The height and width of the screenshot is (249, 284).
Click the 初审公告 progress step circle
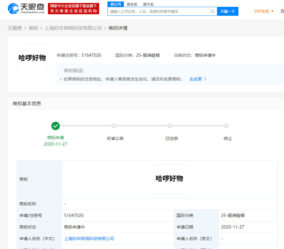[x=114, y=126]
